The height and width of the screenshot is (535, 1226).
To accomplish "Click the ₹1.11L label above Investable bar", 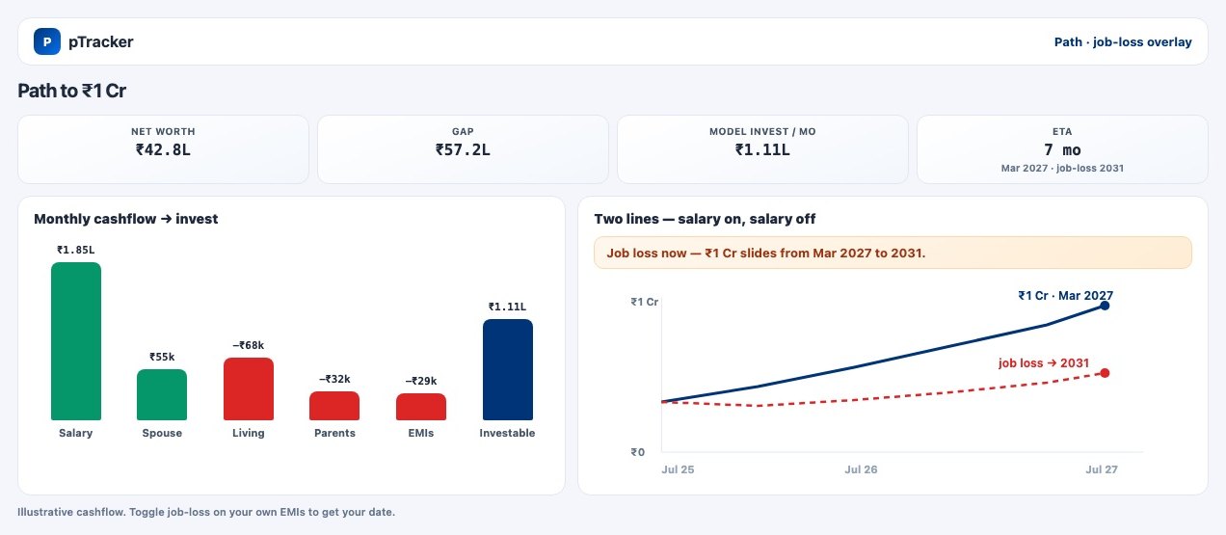I will 507,307.
